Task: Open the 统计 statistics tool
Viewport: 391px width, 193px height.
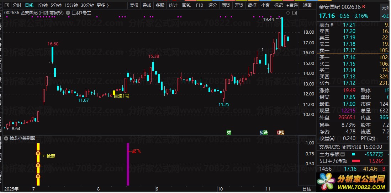Action: [x=173, y=5]
